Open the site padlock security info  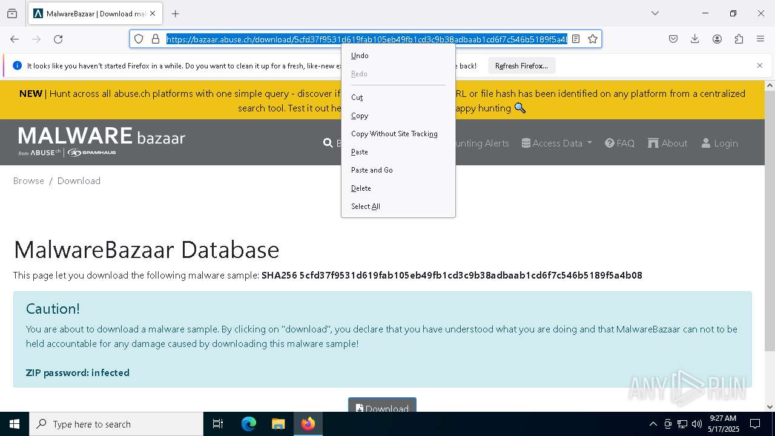pos(156,39)
